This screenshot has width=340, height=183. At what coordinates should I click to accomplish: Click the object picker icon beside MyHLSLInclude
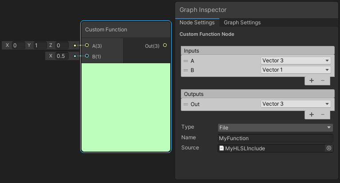pos(329,149)
